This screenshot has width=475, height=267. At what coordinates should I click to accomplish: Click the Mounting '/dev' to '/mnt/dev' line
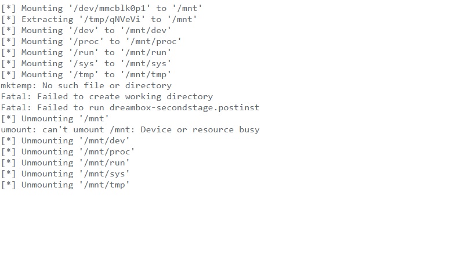tap(86, 30)
